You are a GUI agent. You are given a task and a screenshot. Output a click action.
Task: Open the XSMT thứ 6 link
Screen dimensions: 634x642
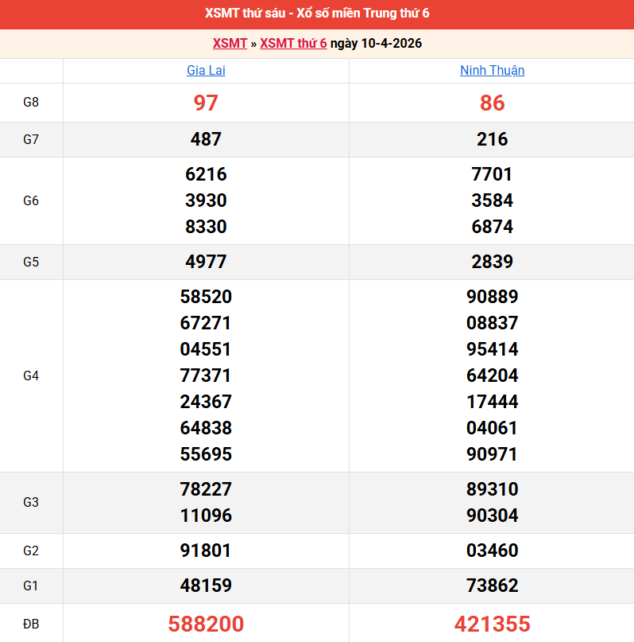point(293,44)
